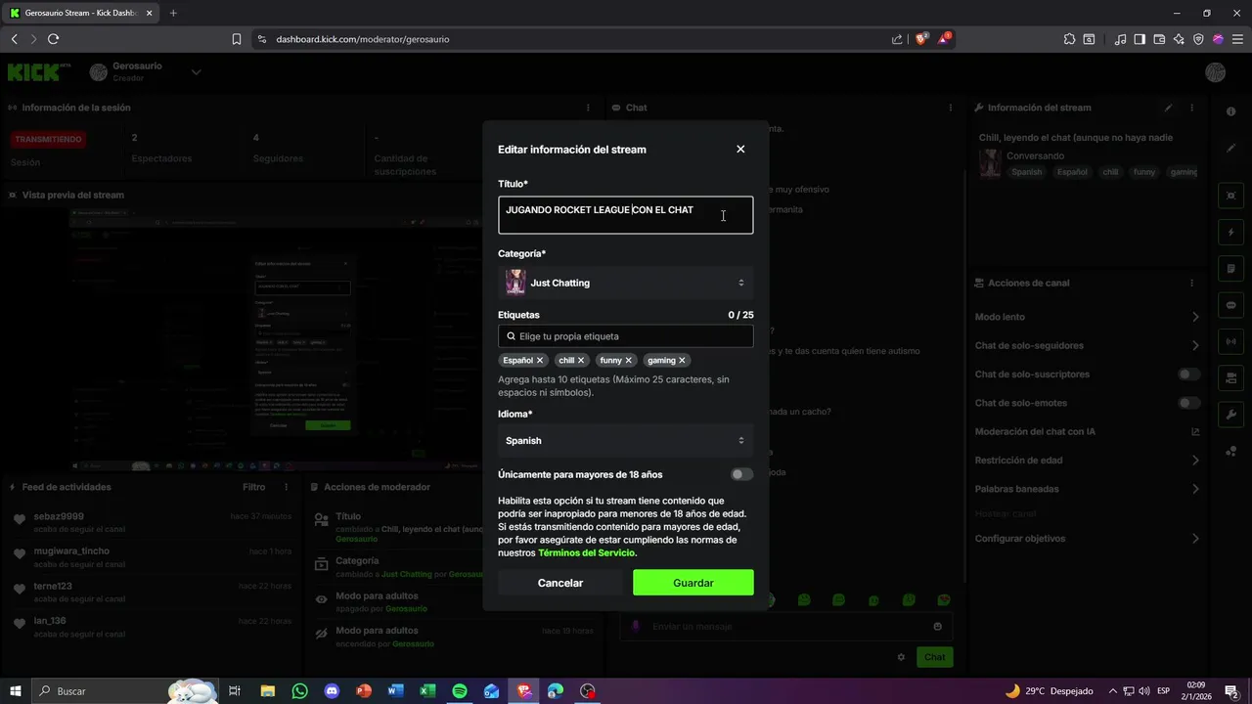The width and height of the screenshot is (1252, 704).
Task: Click the Elige tu propia etiqueta field
Action: [626, 336]
